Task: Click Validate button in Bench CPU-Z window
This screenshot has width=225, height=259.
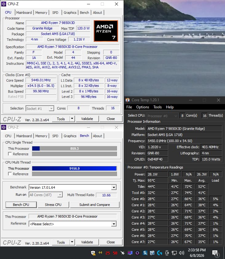Action: (87, 242)
